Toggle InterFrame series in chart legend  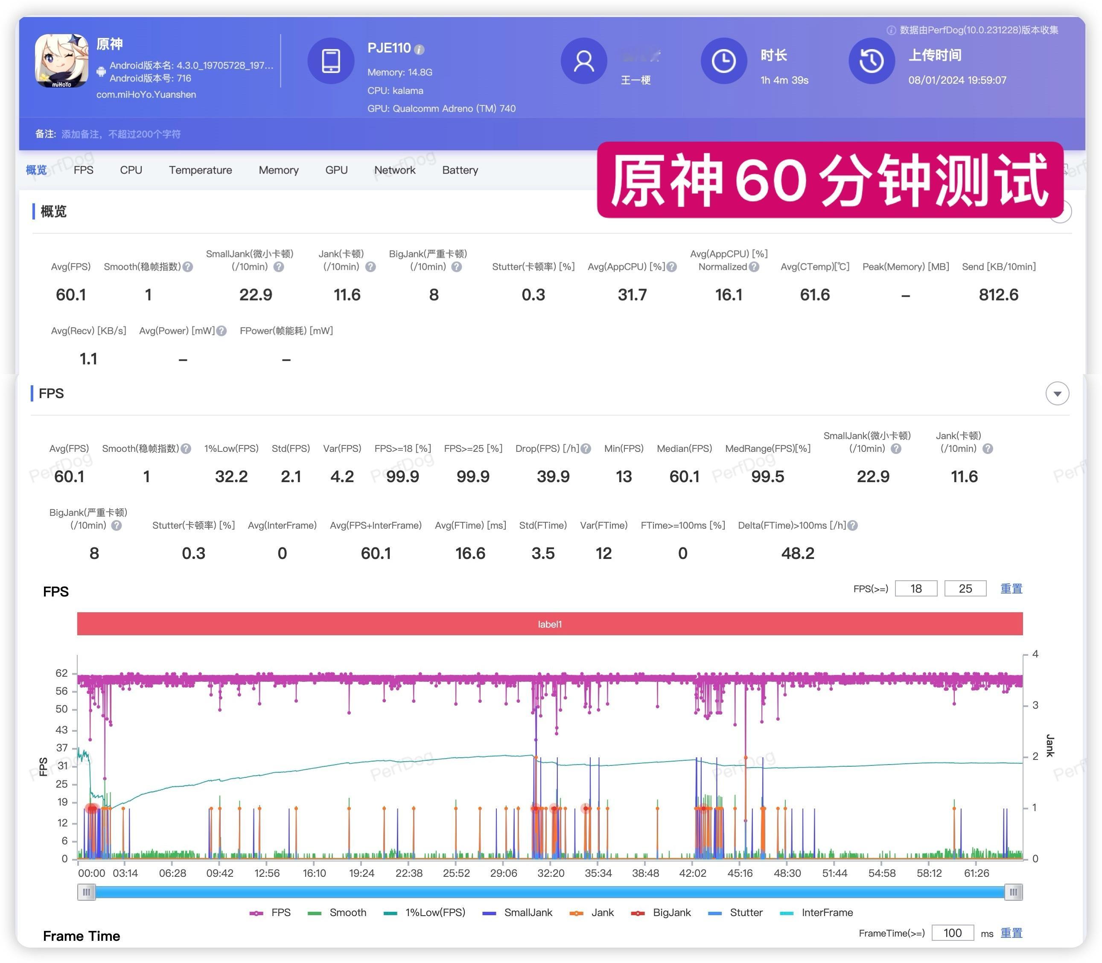[816, 913]
